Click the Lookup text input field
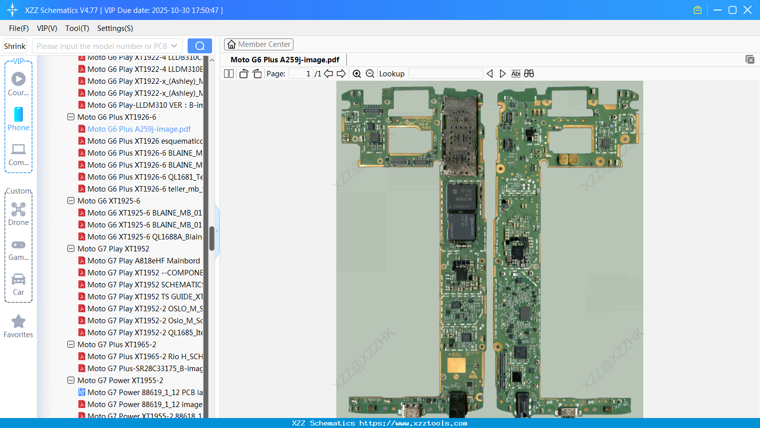This screenshot has height=428, width=760. [x=445, y=74]
